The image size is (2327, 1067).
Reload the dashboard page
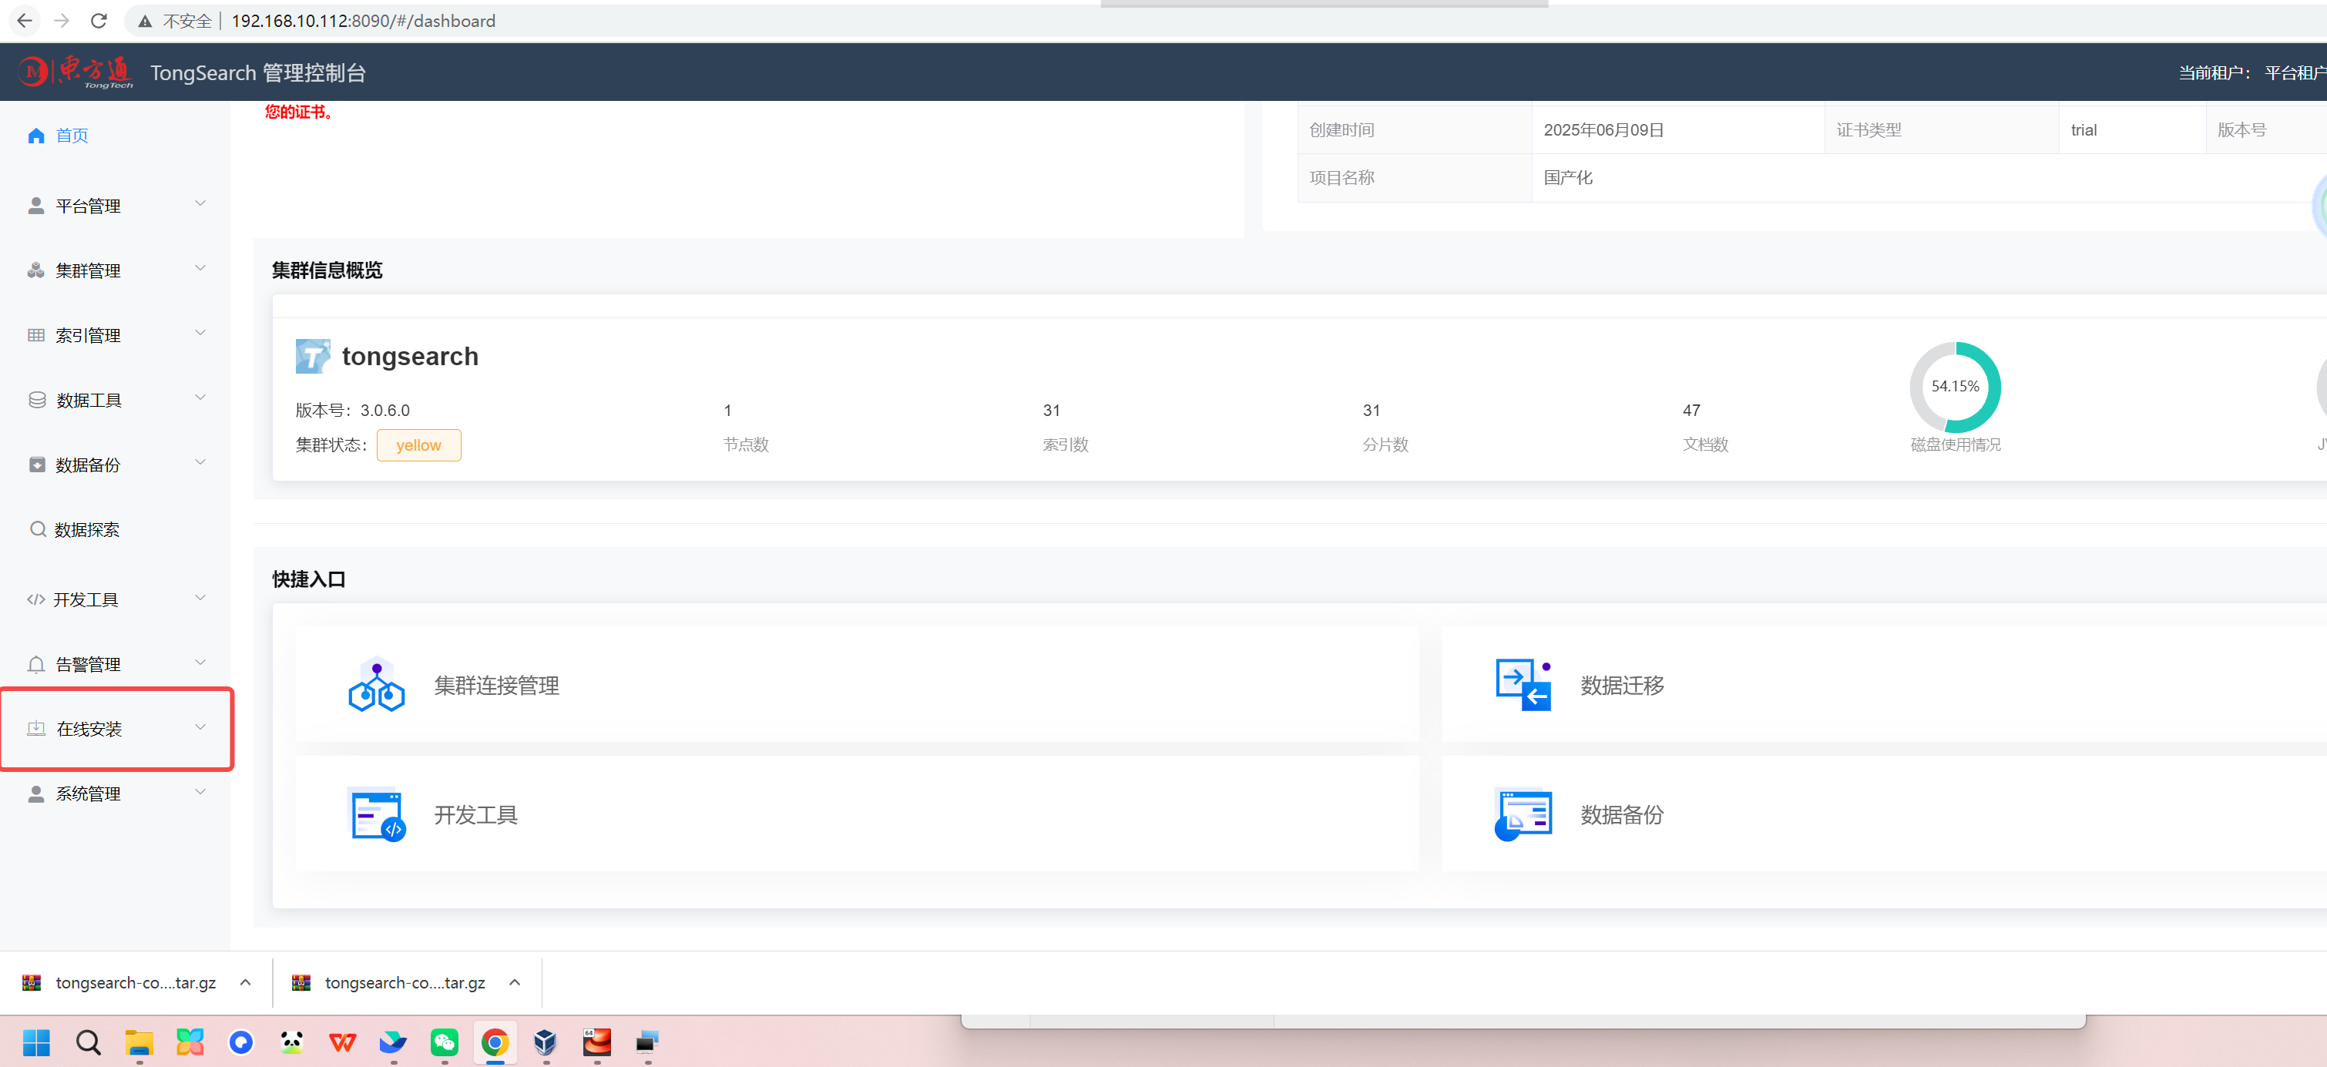(x=99, y=20)
